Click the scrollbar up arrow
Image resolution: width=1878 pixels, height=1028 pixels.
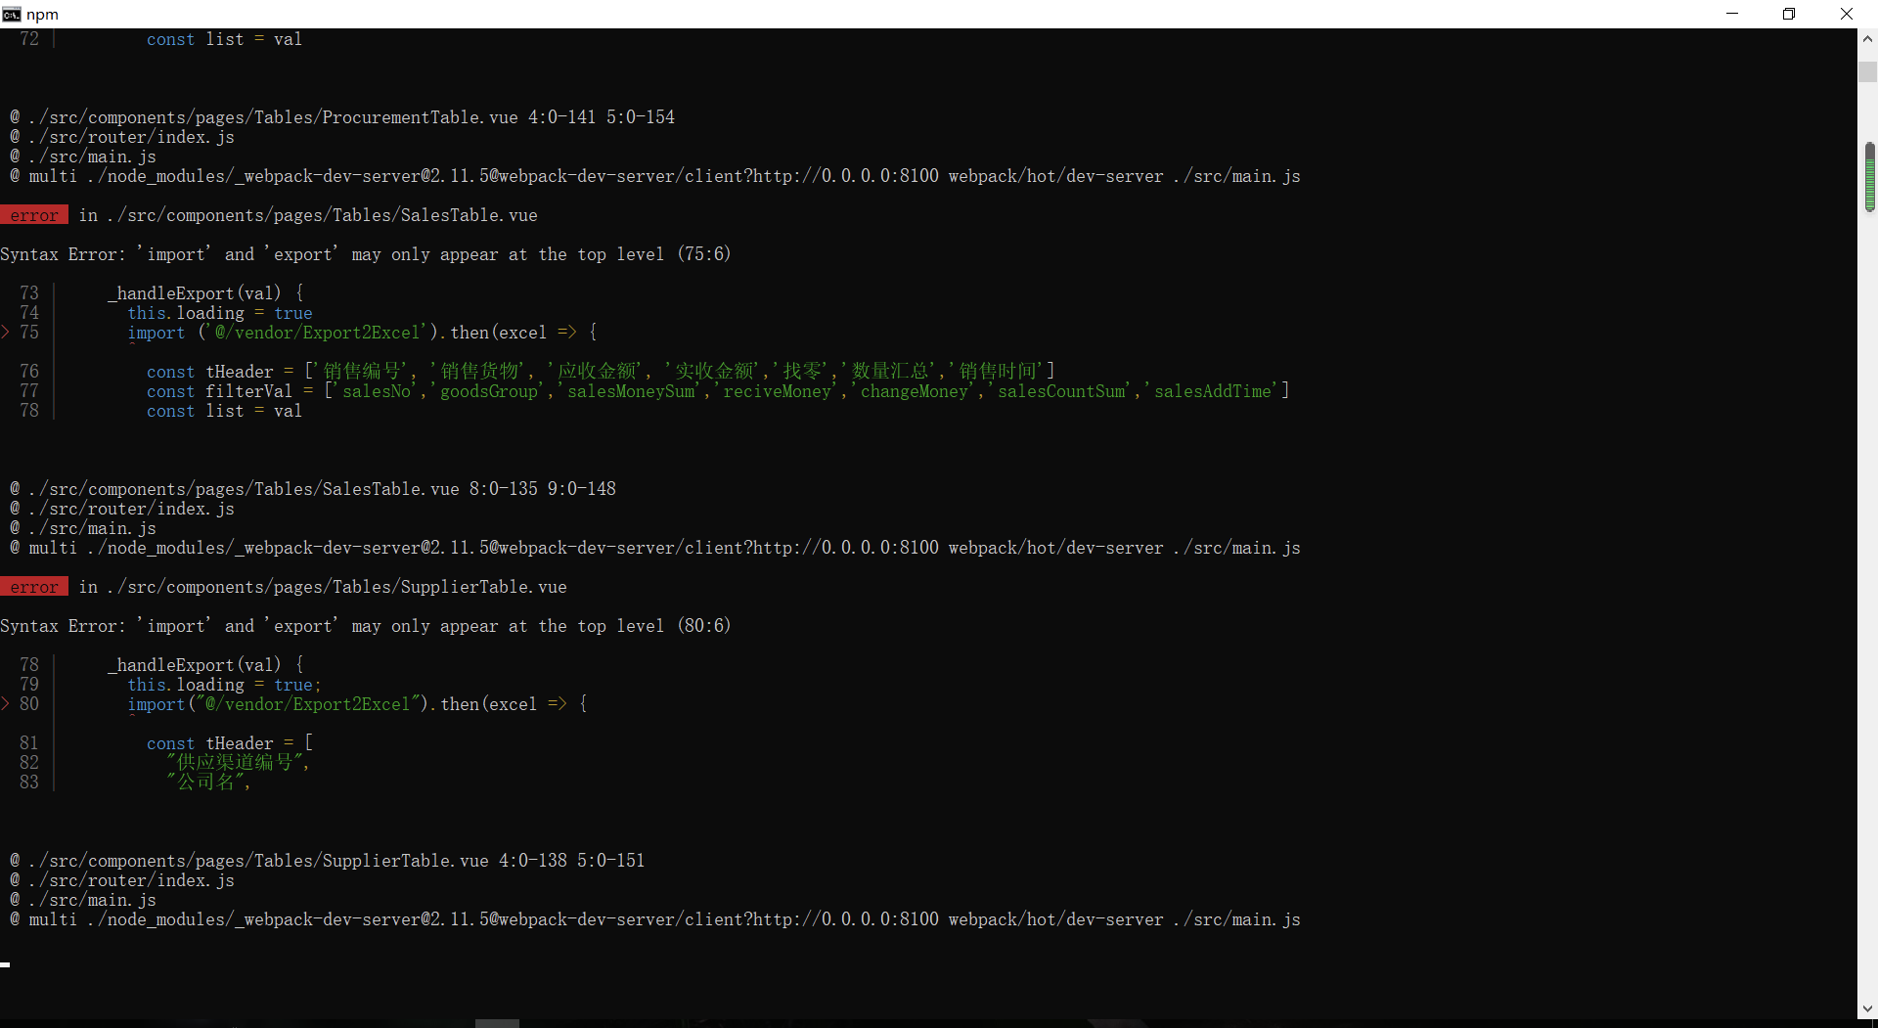[1868, 38]
